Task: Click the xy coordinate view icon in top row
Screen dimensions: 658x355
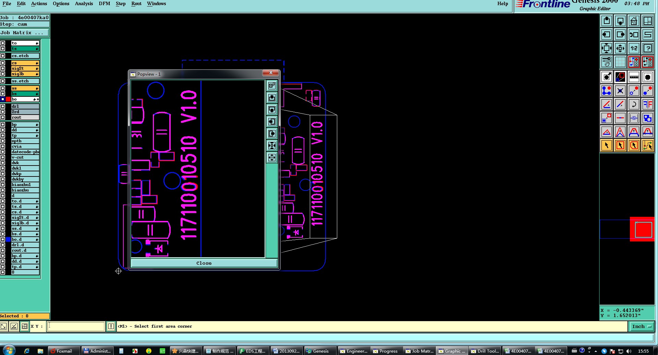Action: tap(648, 21)
